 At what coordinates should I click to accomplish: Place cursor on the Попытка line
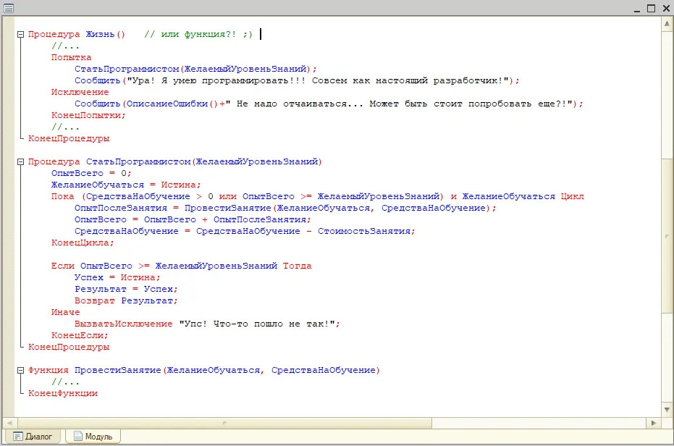click(x=72, y=57)
